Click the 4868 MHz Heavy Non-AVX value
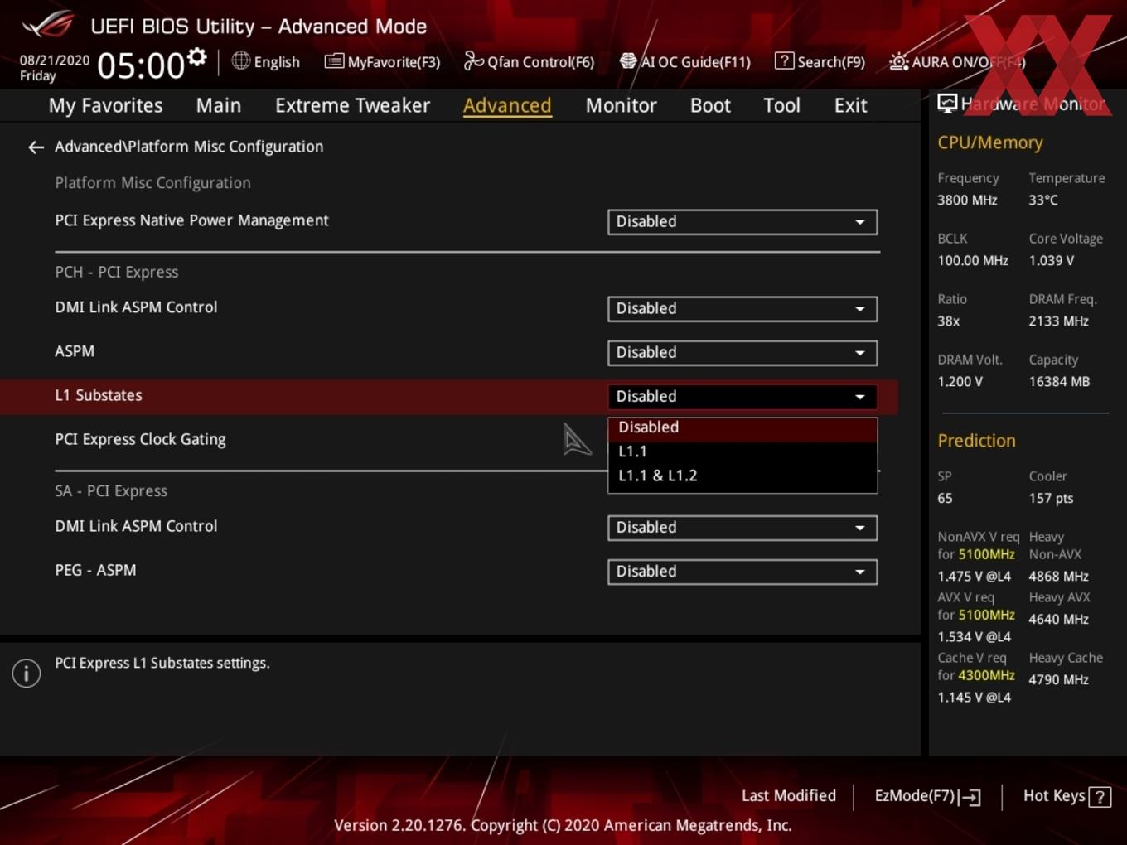Viewport: 1127px width, 845px height. pos(1058,577)
